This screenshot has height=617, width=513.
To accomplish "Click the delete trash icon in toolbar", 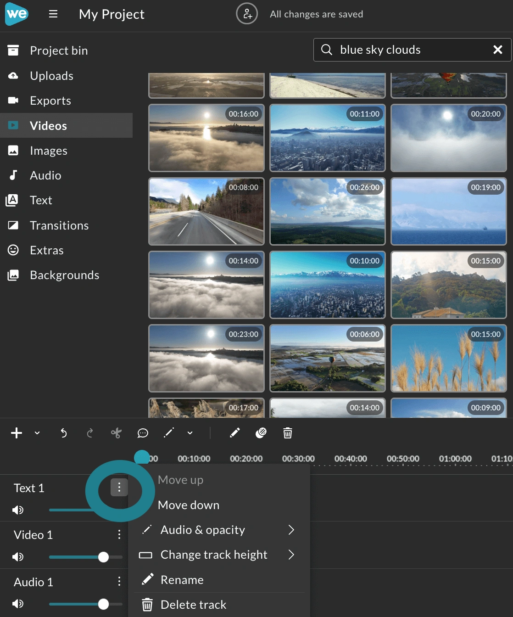I will tap(288, 433).
